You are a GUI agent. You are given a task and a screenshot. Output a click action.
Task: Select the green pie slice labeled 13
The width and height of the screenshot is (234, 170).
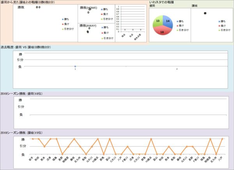click(x=158, y=21)
